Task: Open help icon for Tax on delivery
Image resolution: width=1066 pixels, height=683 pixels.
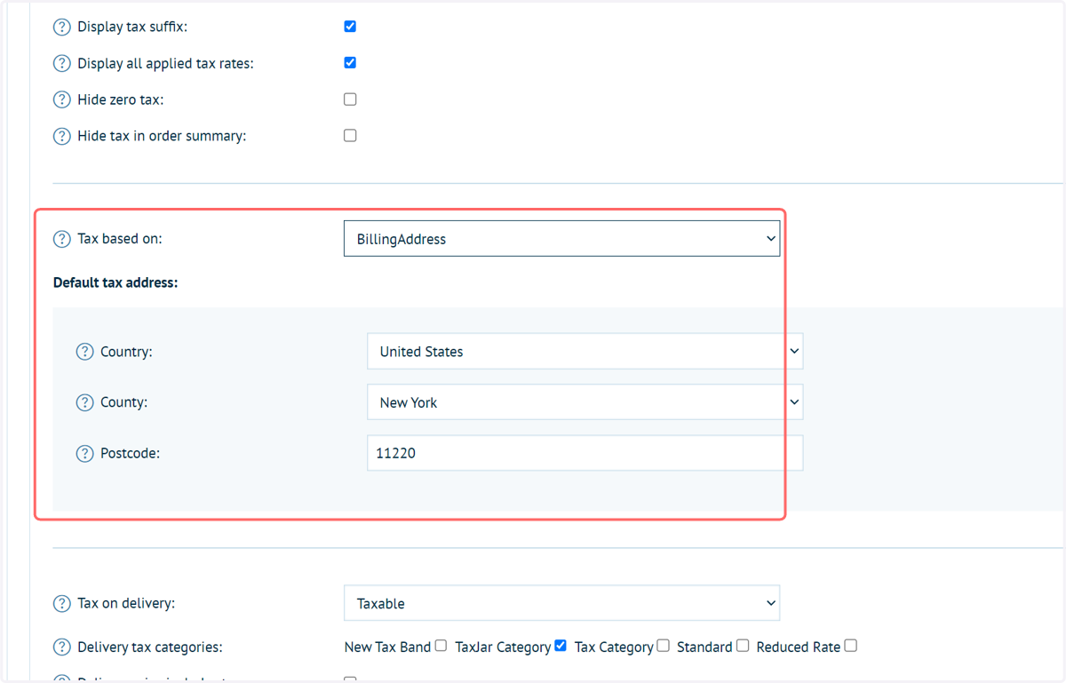Action: (61, 603)
